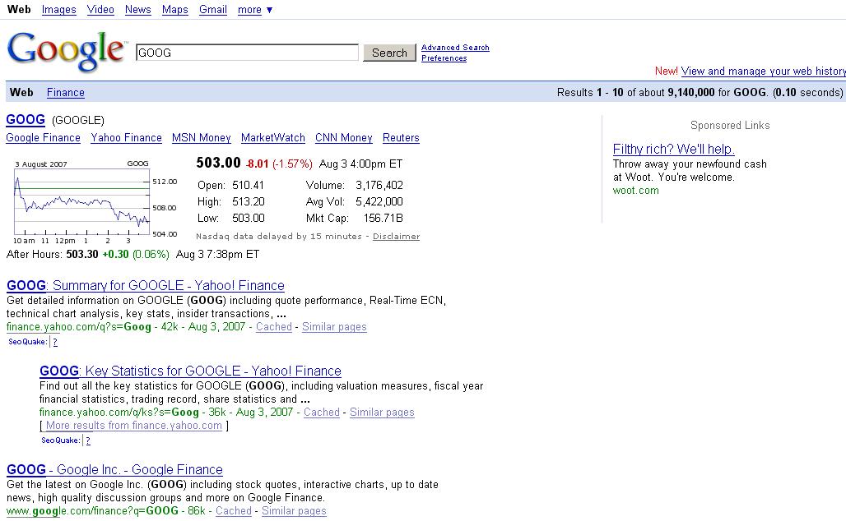Click the 503.00 stock price value
The width and height of the screenshot is (846, 521).
coord(218,163)
